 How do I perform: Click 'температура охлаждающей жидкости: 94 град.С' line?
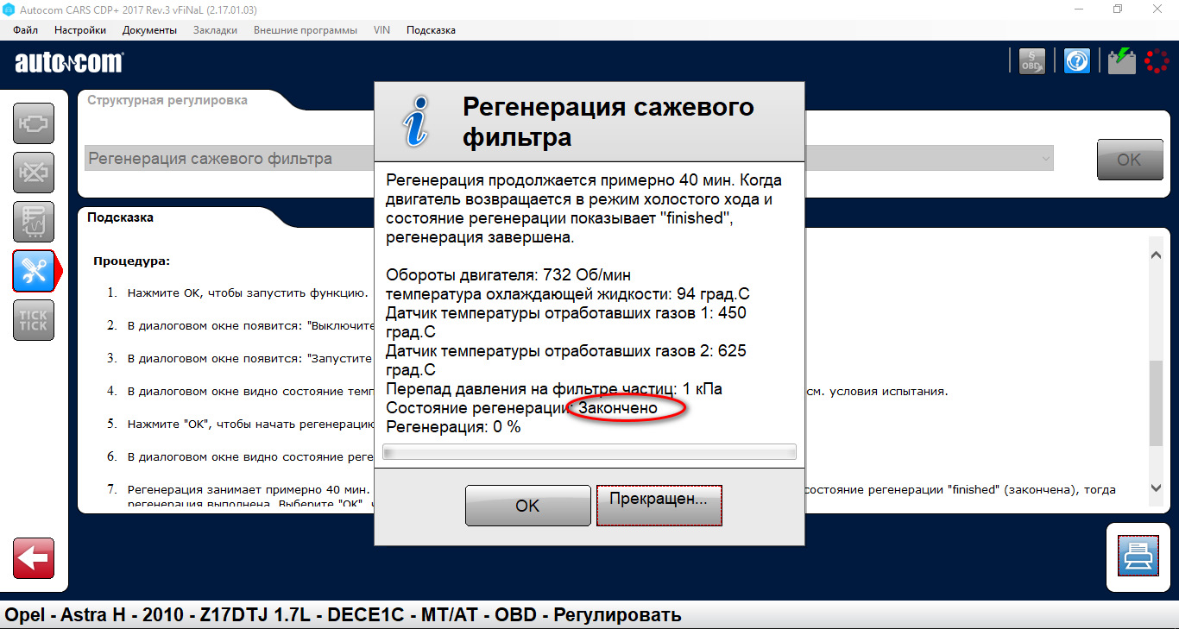click(x=568, y=294)
